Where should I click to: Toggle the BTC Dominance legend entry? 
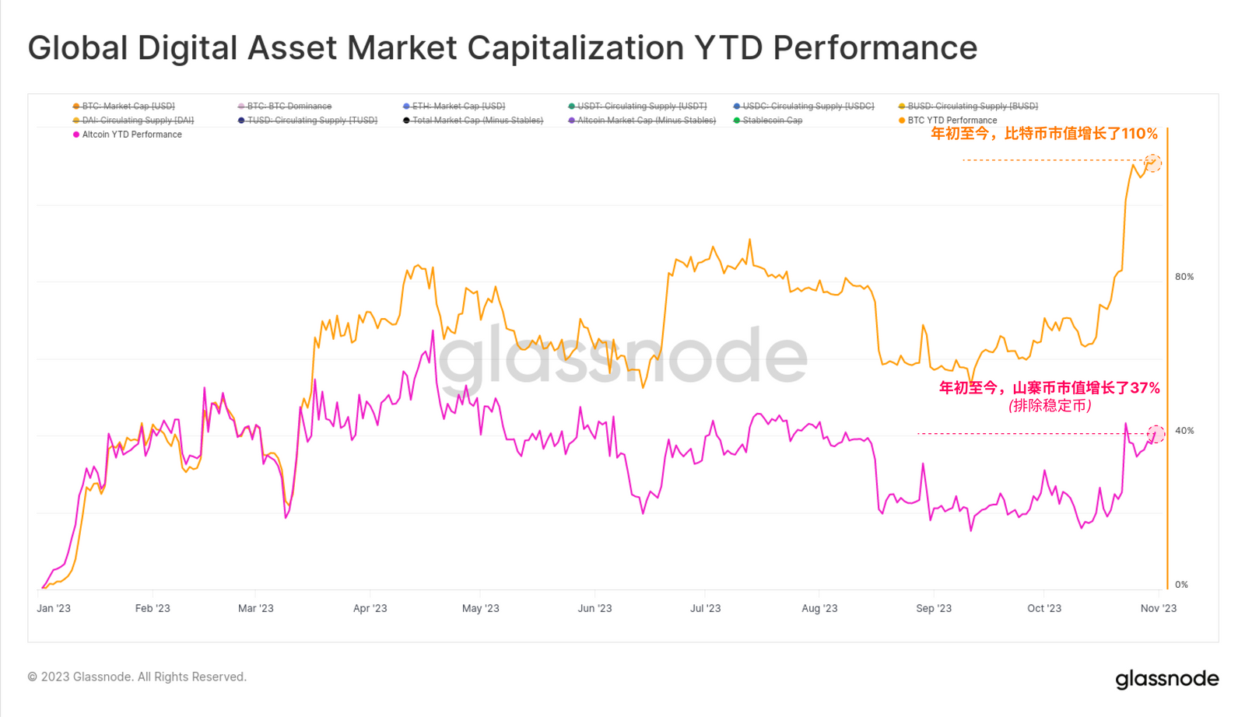(x=285, y=106)
